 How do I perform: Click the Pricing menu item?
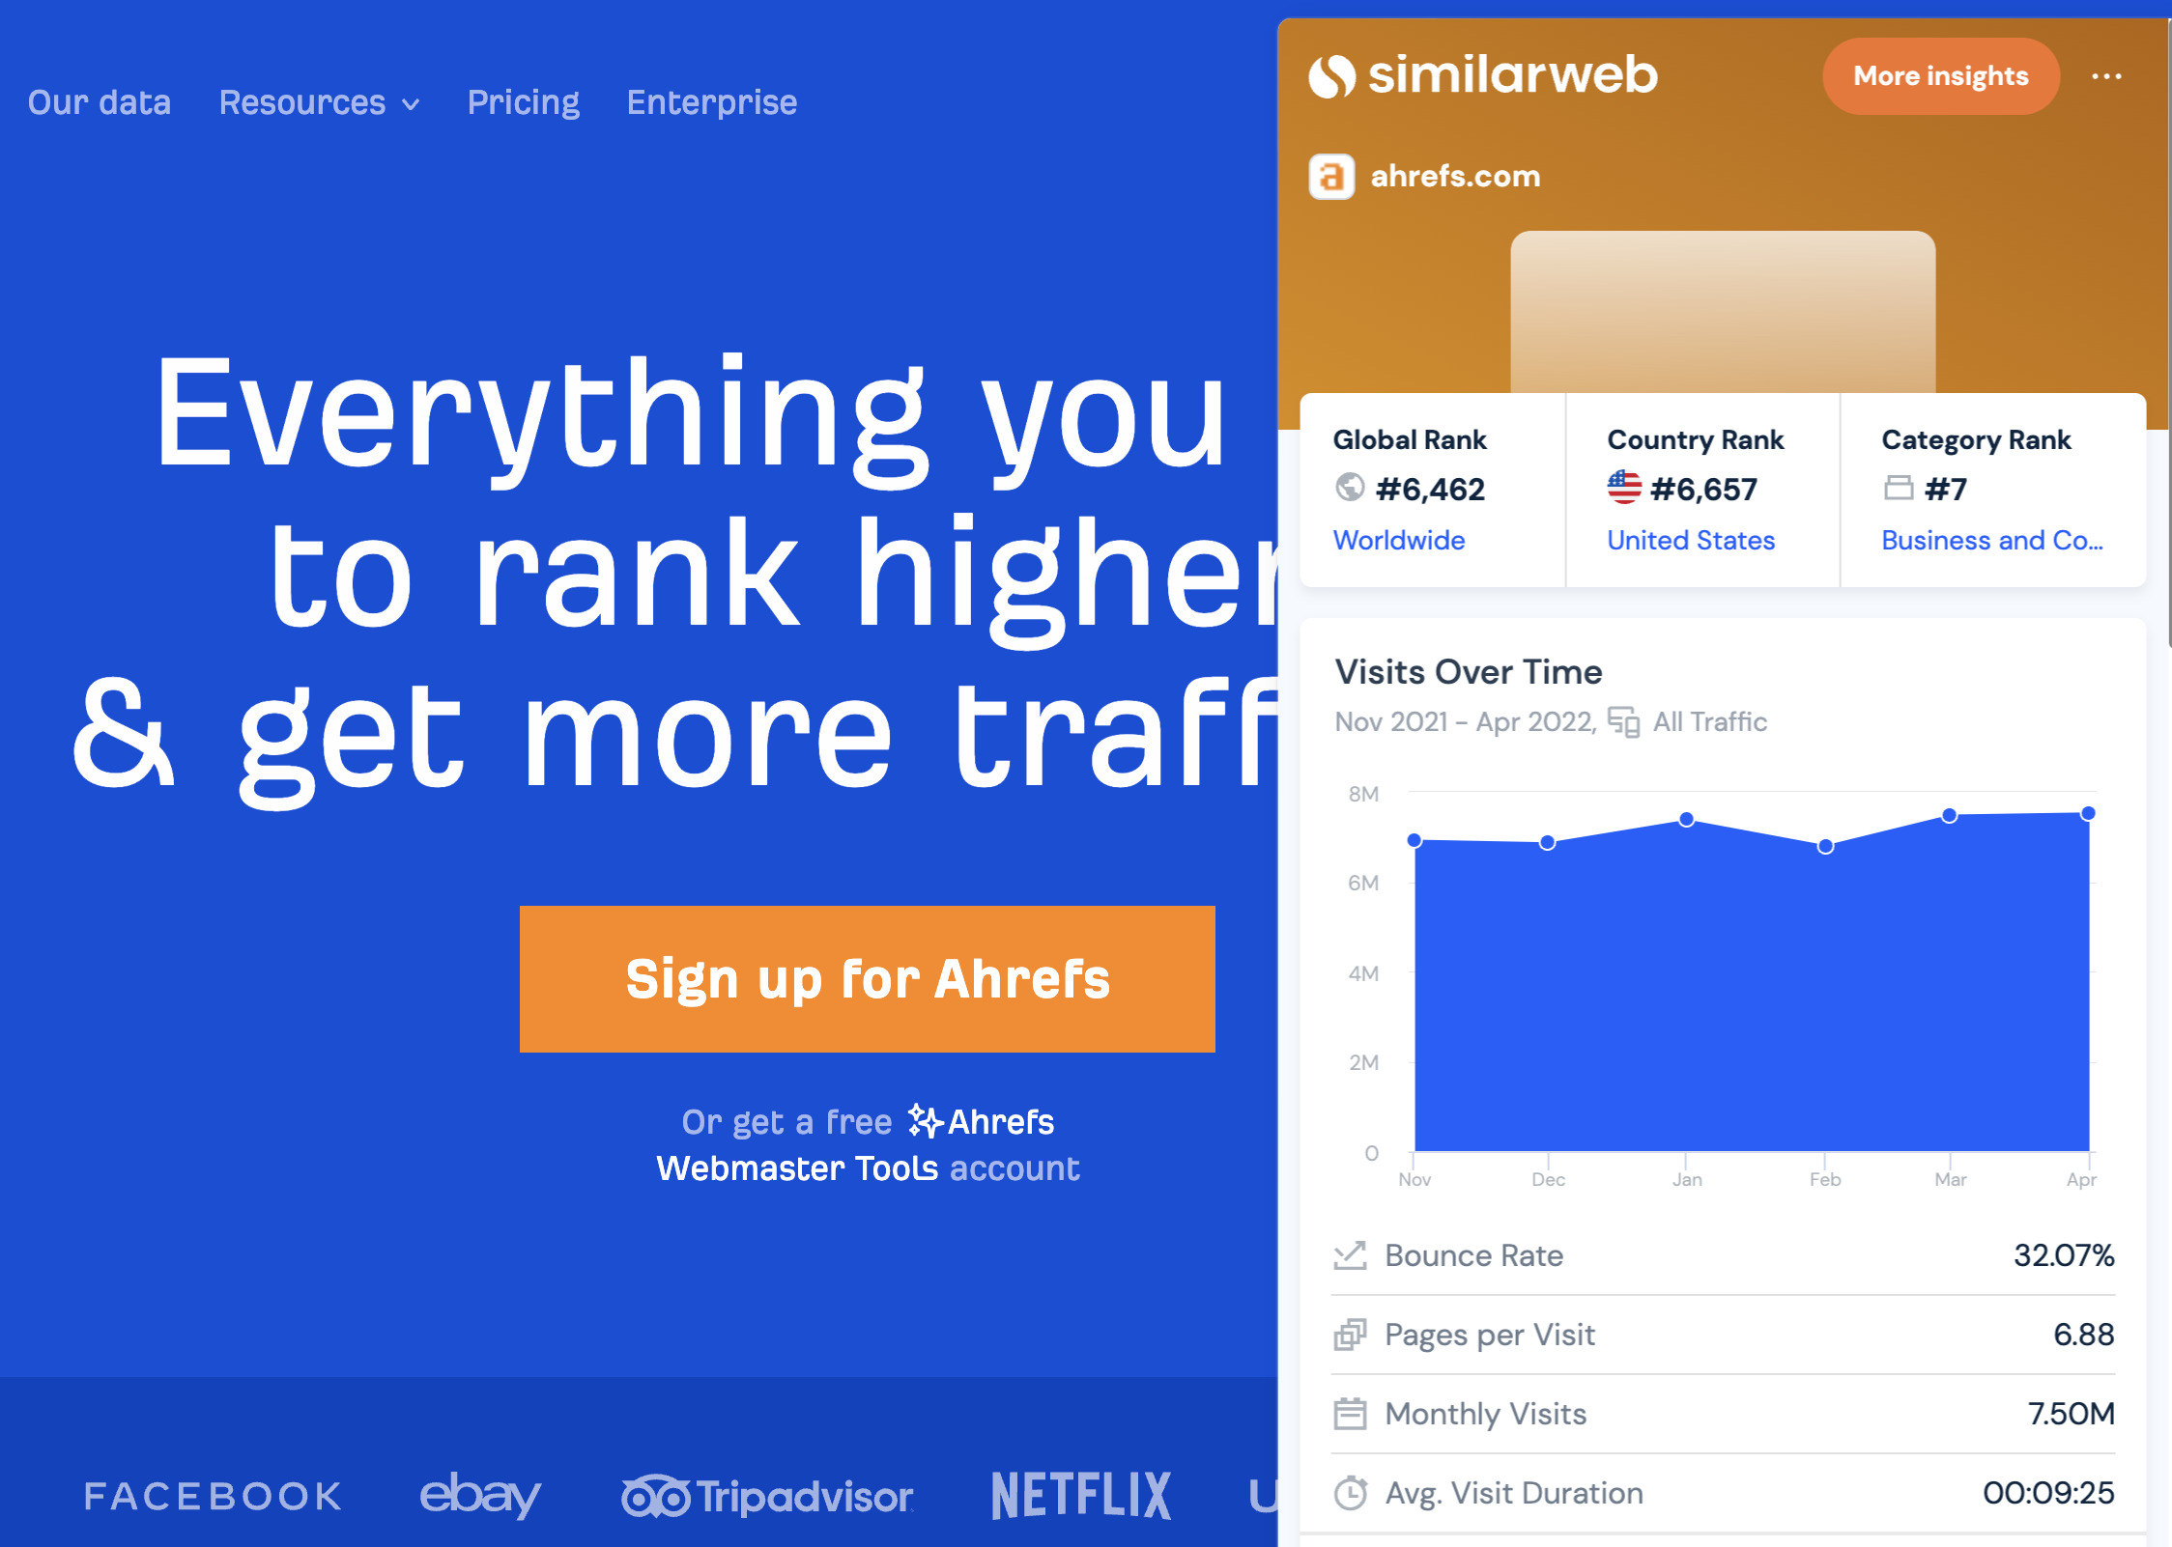click(x=525, y=103)
